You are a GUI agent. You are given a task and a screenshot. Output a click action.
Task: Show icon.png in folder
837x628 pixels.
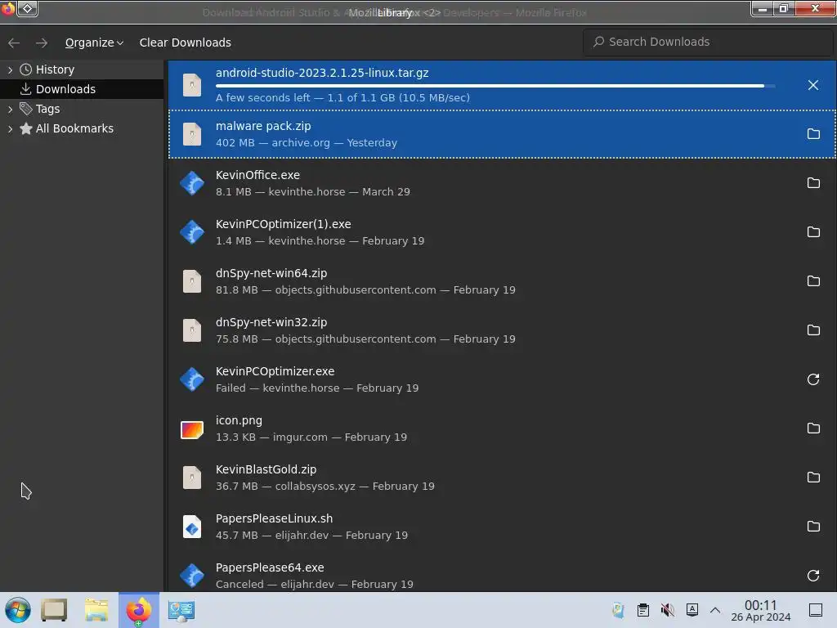pos(813,428)
